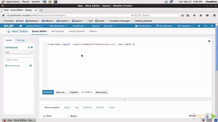Select the Query Editor tab
218x122 pixels.
click(x=40, y=31)
